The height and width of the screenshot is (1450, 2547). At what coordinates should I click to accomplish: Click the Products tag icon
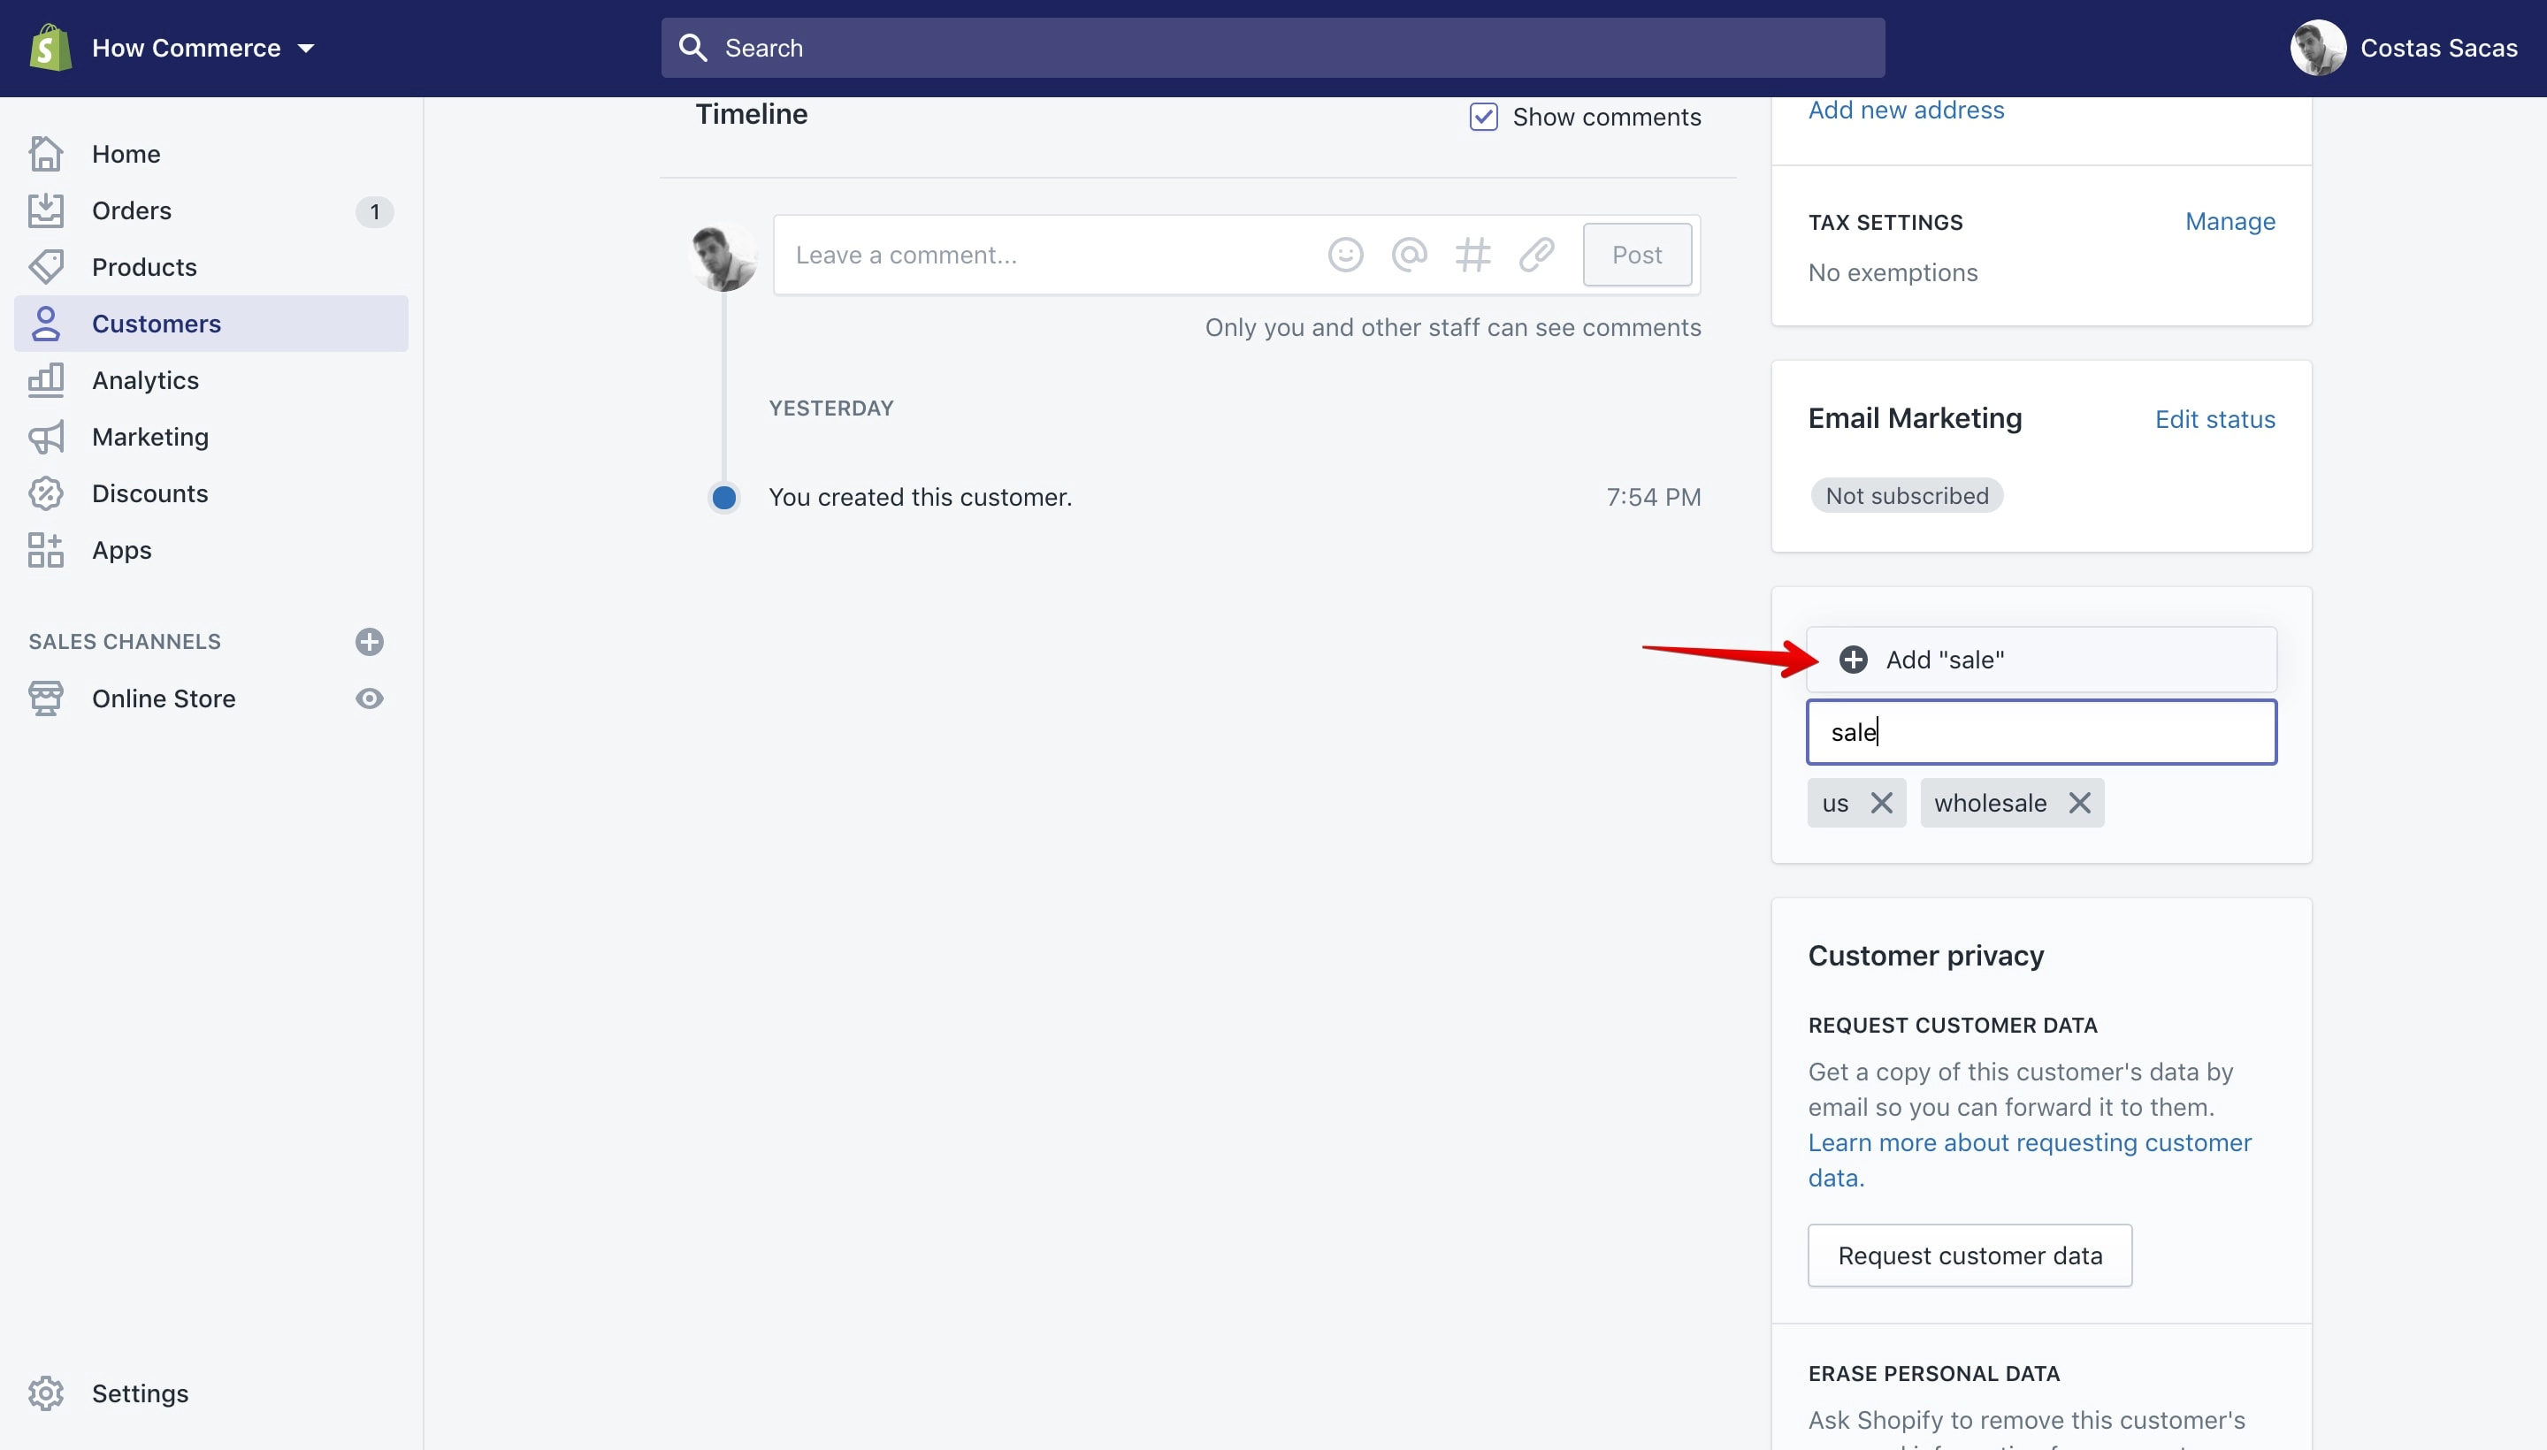46,267
